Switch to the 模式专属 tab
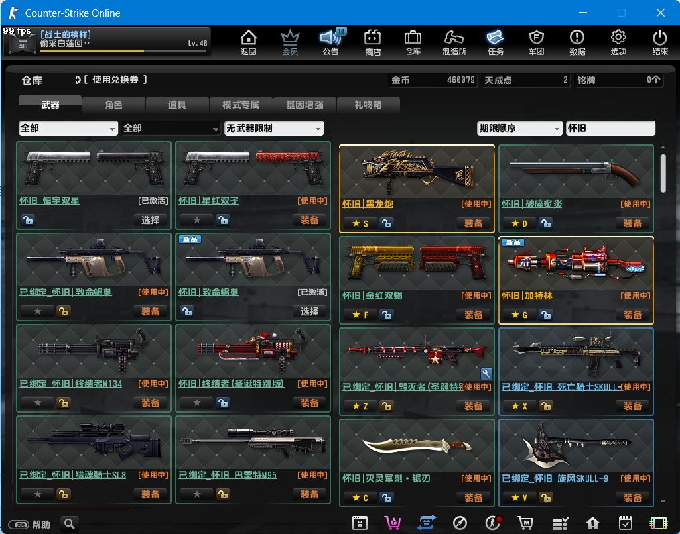 [241, 105]
